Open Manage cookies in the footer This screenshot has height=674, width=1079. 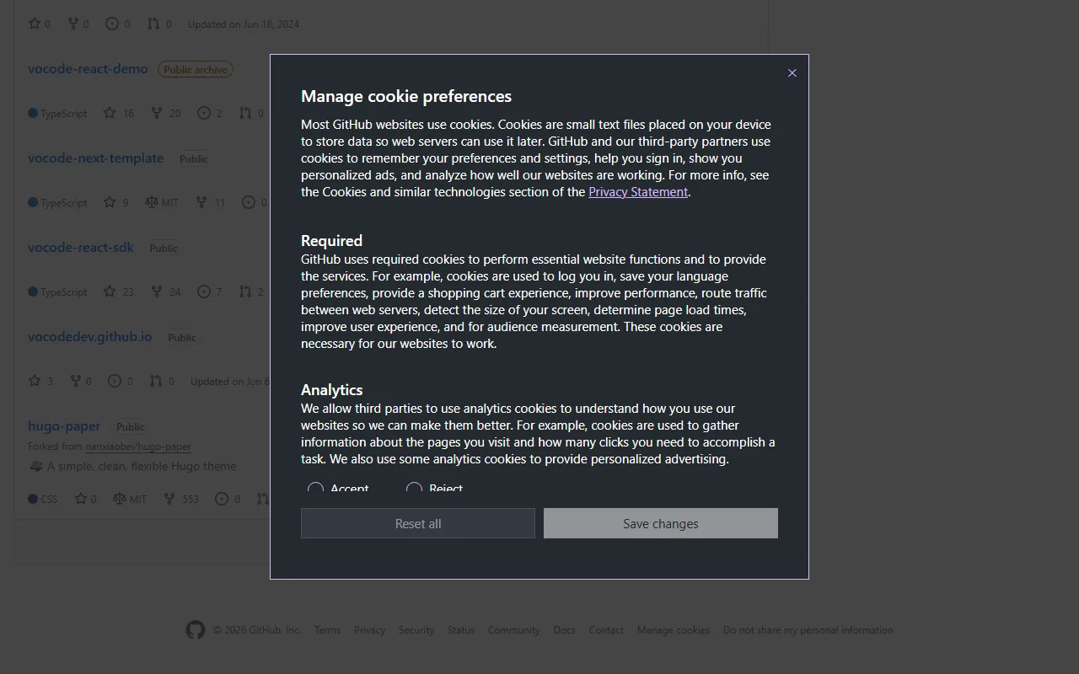tap(673, 630)
